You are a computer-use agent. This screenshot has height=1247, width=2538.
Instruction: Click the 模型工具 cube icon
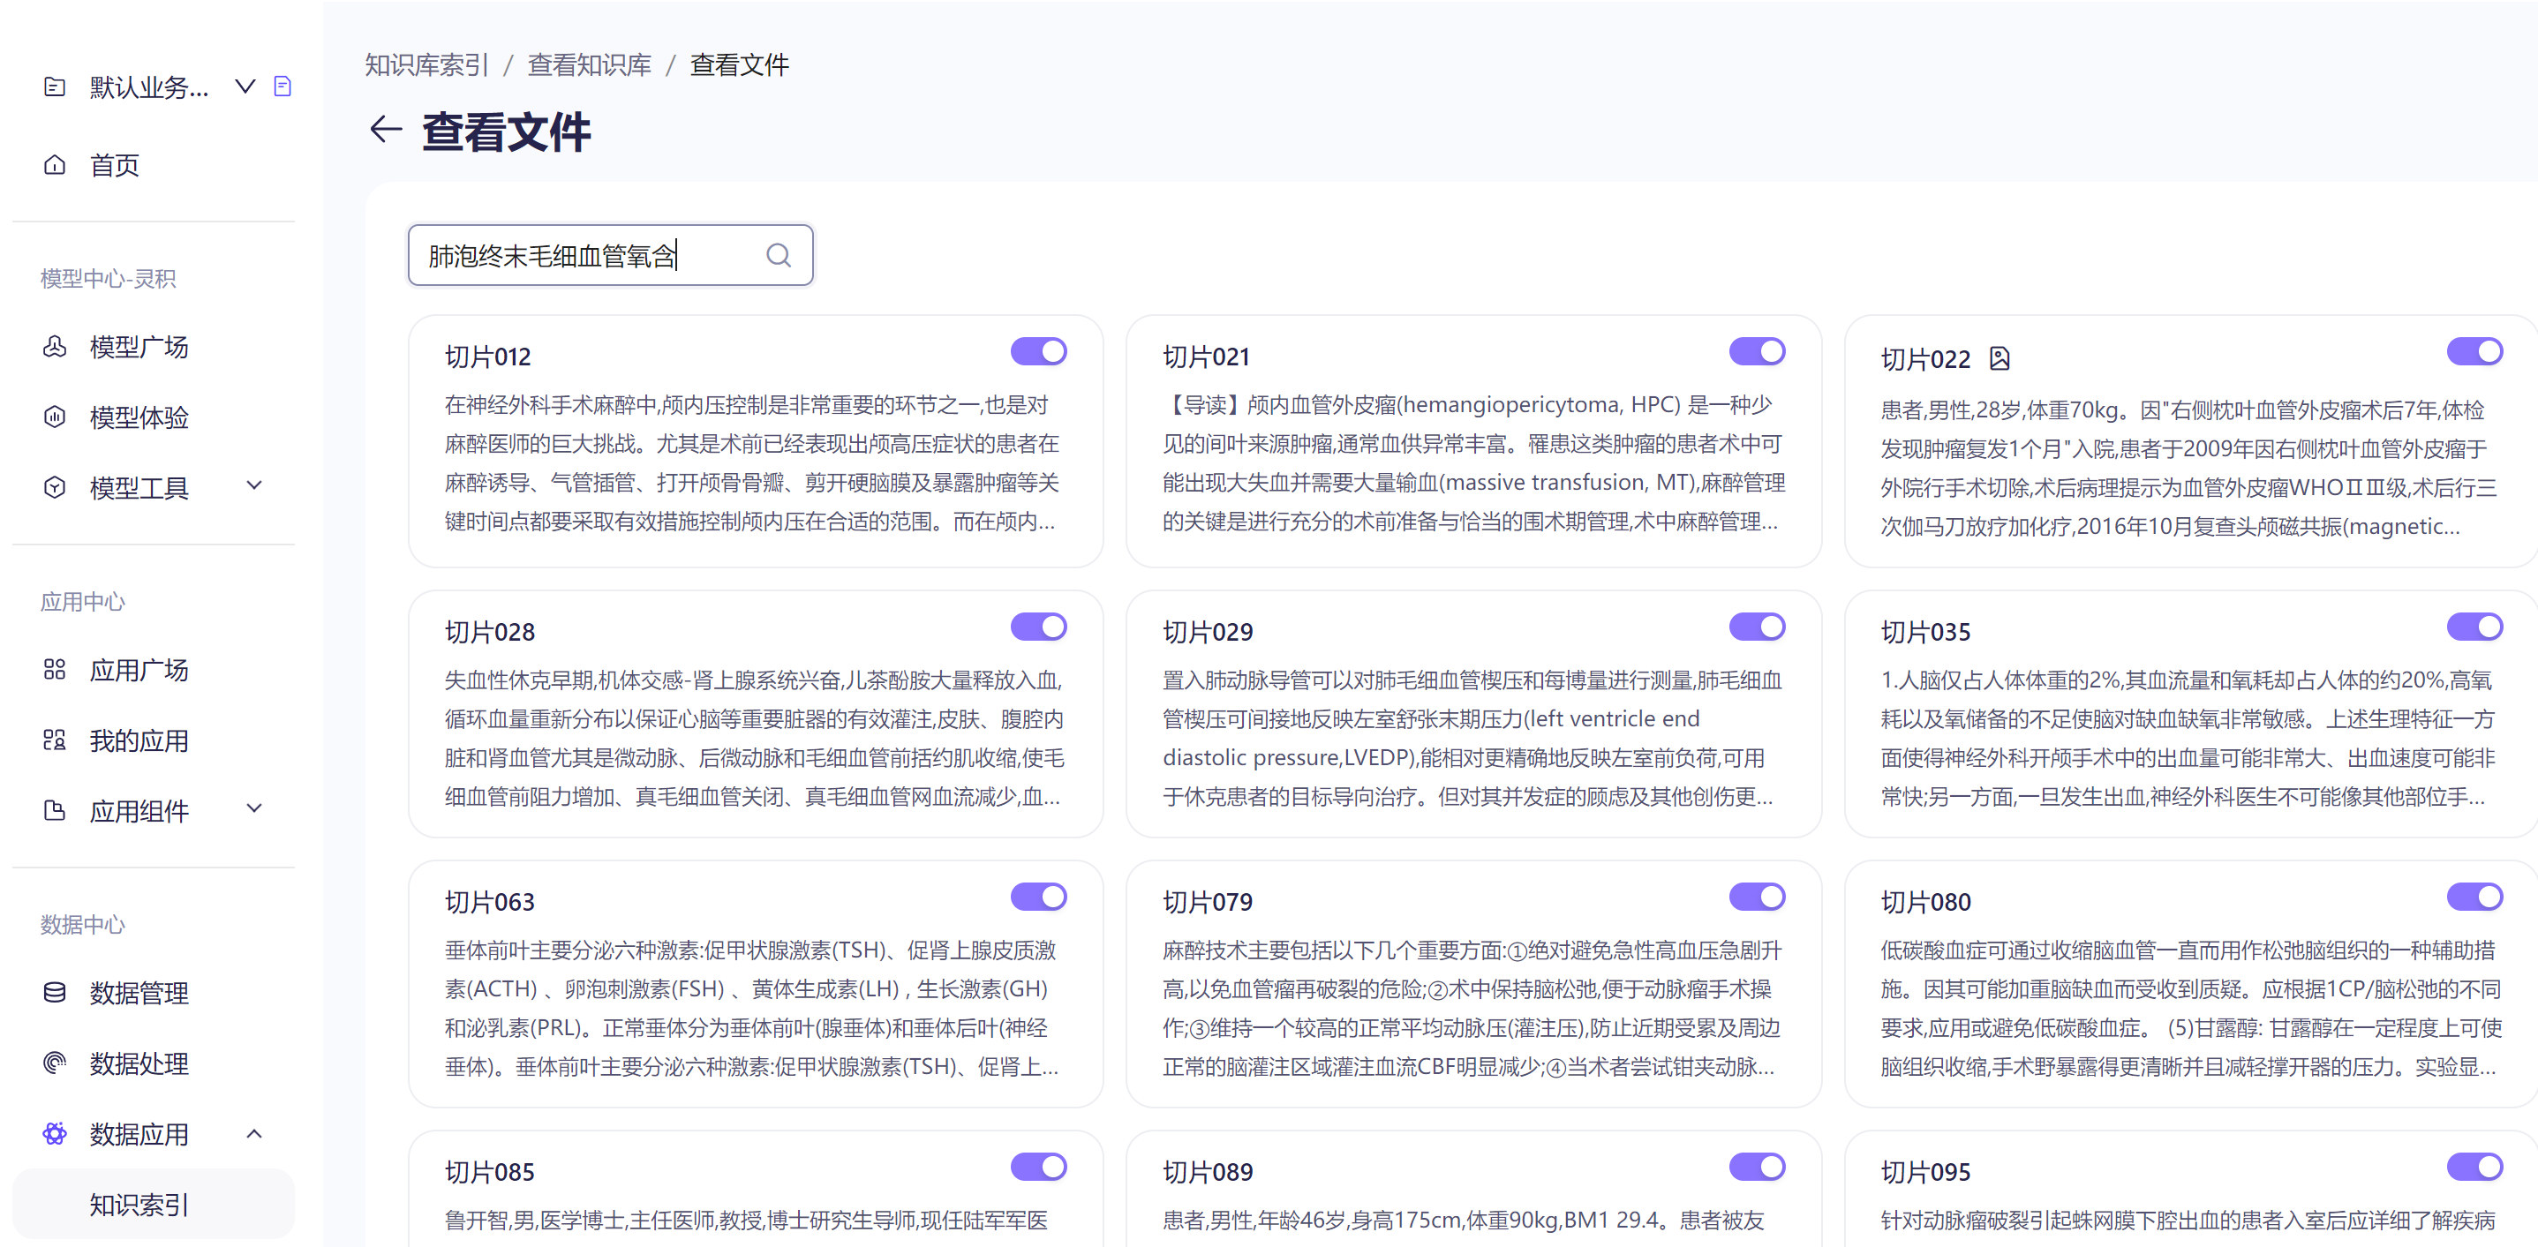coord(55,487)
